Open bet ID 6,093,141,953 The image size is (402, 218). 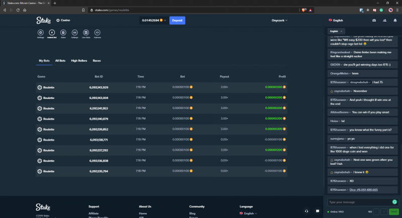click(98, 108)
